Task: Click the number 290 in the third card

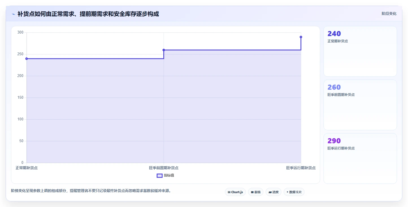Action: (x=334, y=141)
